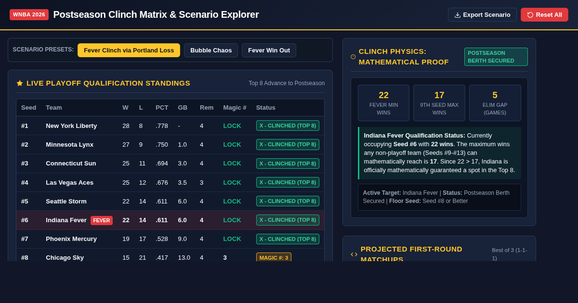The image size is (578, 303).
Task: Select the Connecticut Sun team name
Action: pyautogui.click(x=71, y=164)
